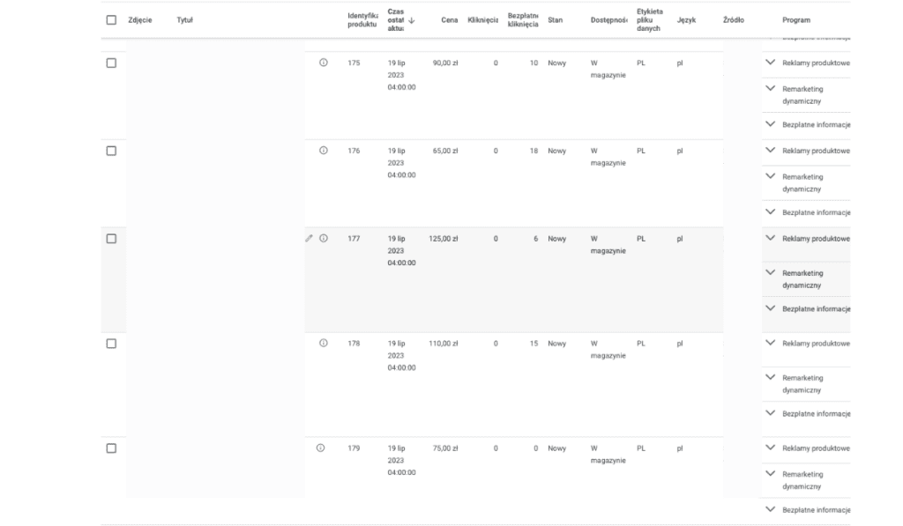
Task: Click the info icon next to product 178
Action: pyautogui.click(x=324, y=343)
